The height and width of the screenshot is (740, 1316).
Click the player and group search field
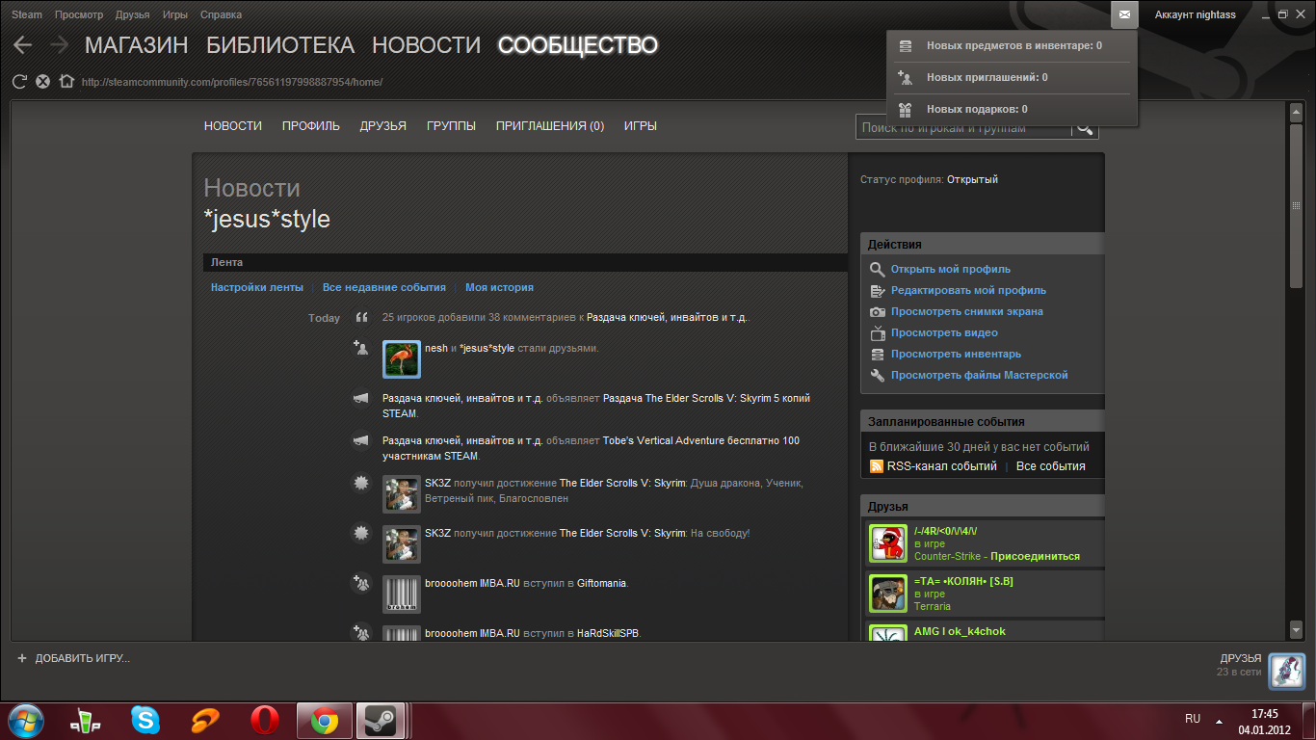click(x=963, y=127)
